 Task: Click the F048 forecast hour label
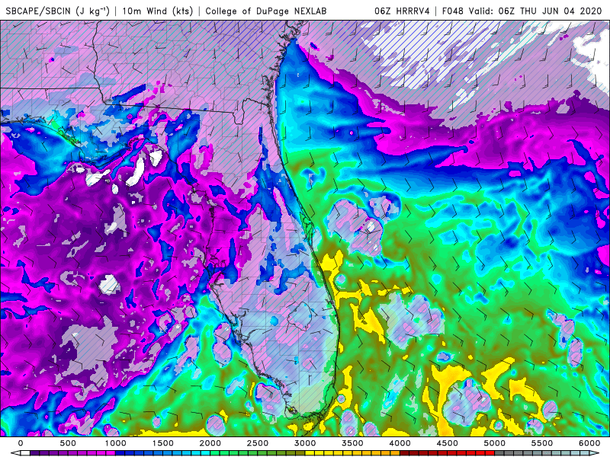(x=452, y=11)
